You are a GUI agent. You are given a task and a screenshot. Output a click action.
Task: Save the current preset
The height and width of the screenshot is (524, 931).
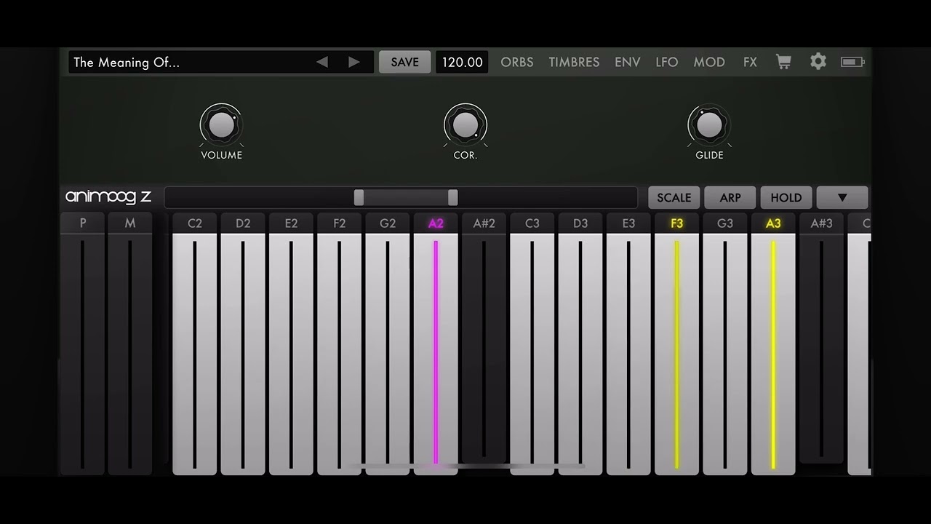[404, 62]
